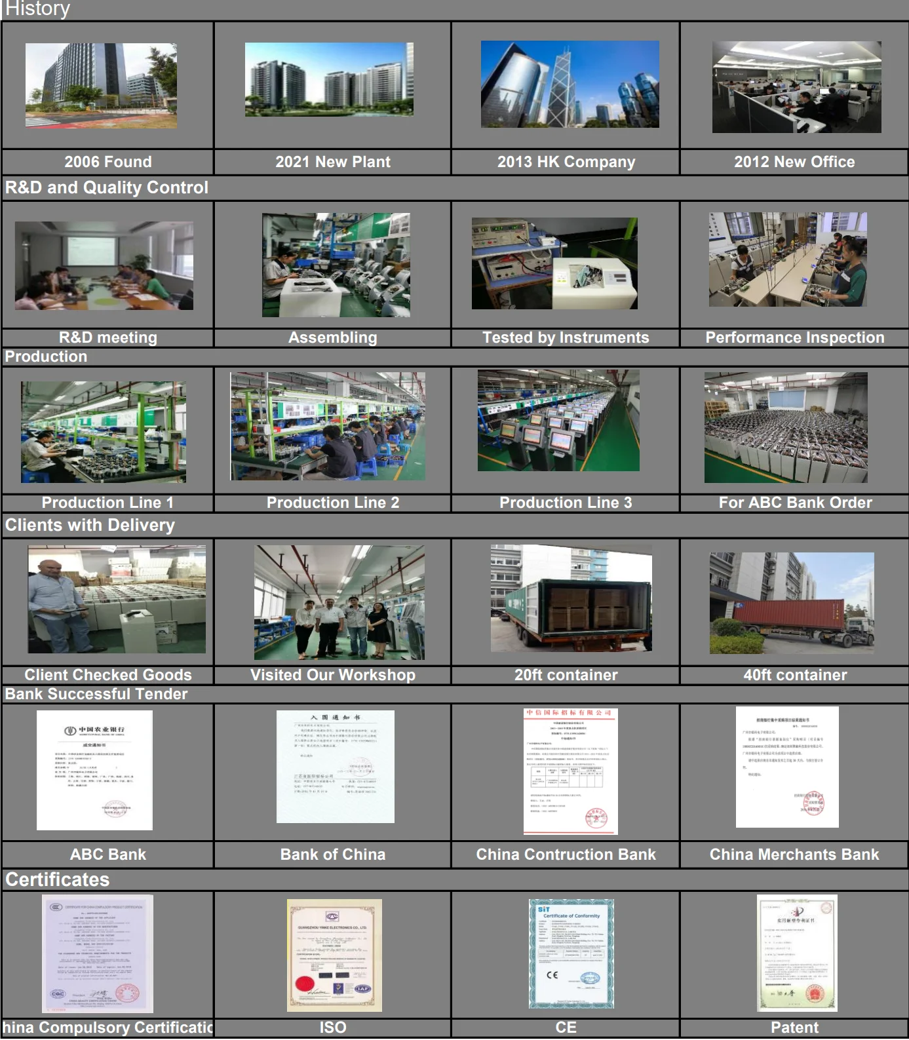The image size is (909, 1040).
Task: Open the Visited Our Workshop group photo
Action: 339,602
